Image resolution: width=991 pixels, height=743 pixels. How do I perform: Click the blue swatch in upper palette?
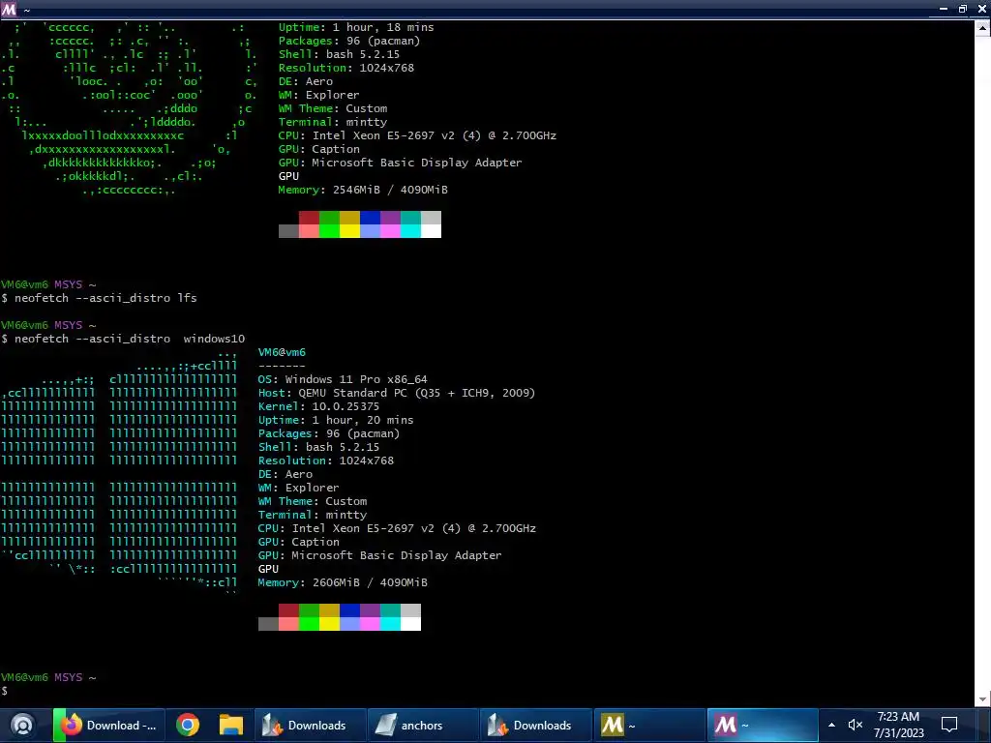point(370,218)
